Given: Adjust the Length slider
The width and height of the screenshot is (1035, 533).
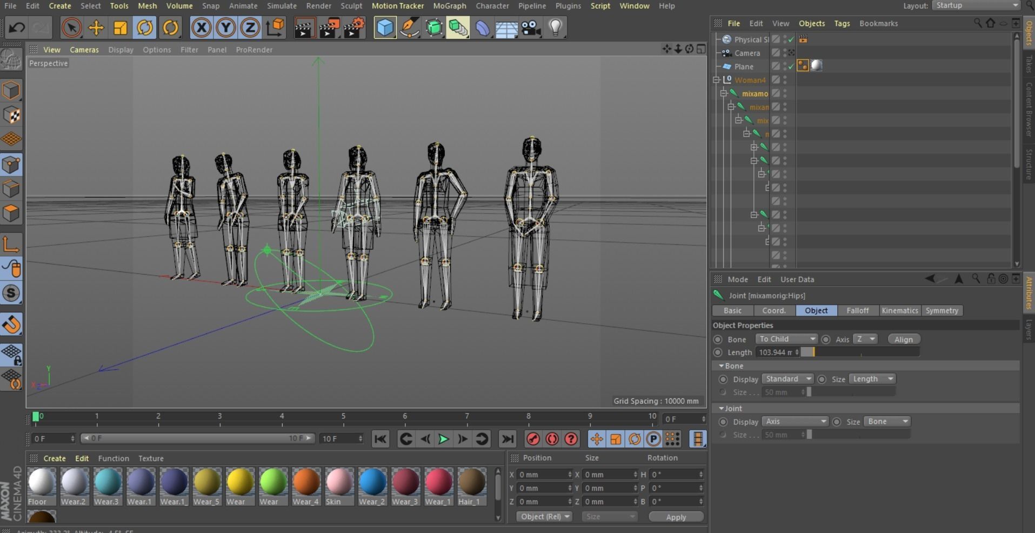Looking at the screenshot, I should (860, 352).
